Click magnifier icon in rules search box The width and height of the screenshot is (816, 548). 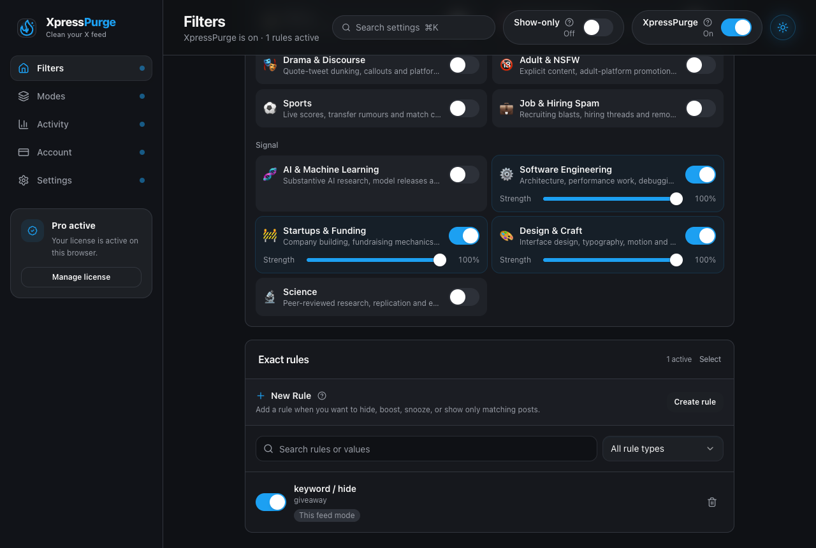tap(268, 449)
